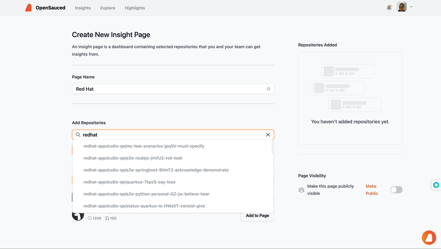Pick quarkus-7kpzS-say-lose from suggestions
441x249 pixels.
129,182
